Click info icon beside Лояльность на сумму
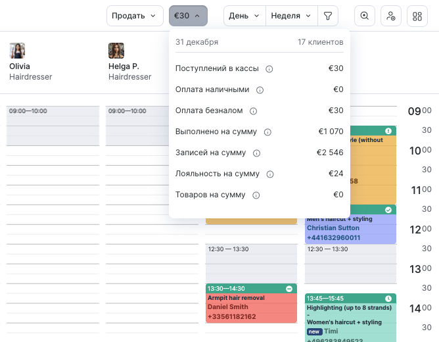 click(270, 174)
